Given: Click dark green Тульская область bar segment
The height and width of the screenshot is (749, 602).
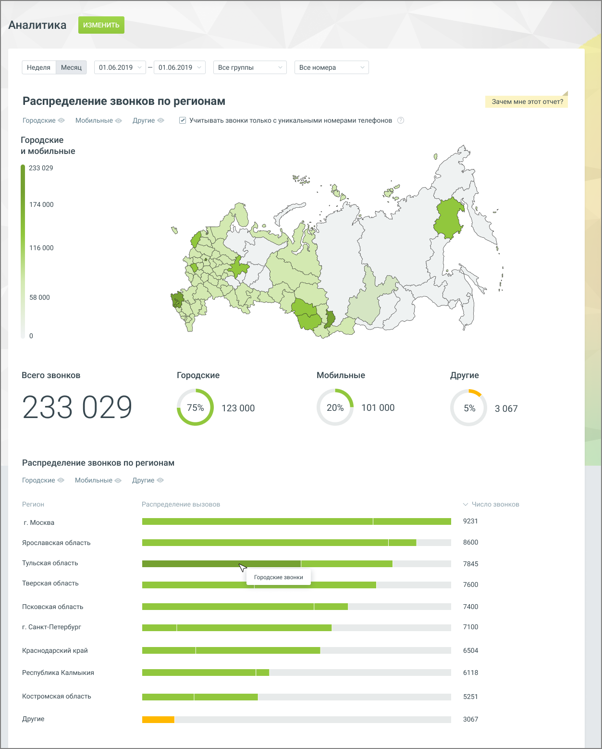Looking at the screenshot, I should (221, 564).
